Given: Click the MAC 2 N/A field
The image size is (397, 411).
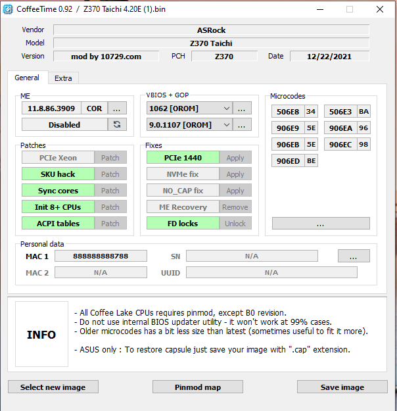Looking at the screenshot, I should tap(101, 272).
